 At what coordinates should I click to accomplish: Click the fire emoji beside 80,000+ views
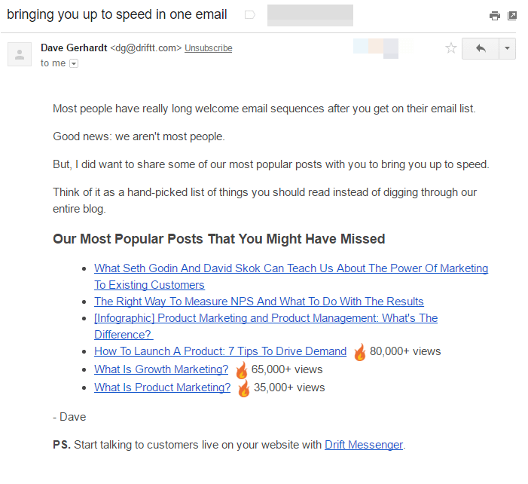(x=359, y=352)
